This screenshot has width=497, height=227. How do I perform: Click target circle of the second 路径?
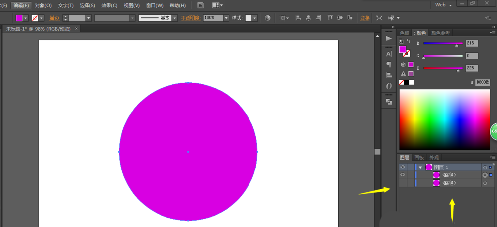485,183
